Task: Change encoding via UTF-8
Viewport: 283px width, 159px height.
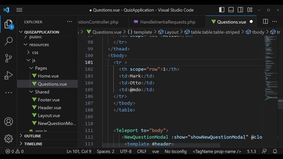Action: pos(126,151)
